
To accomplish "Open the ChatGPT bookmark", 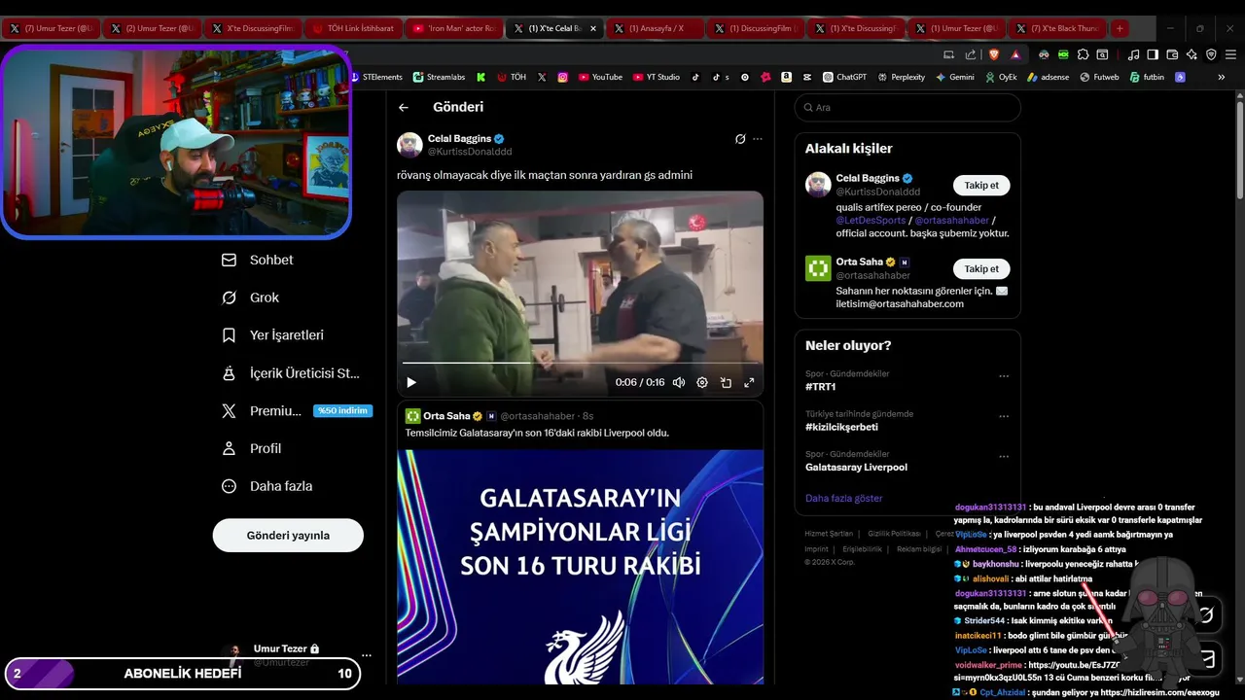I will coord(844,77).
